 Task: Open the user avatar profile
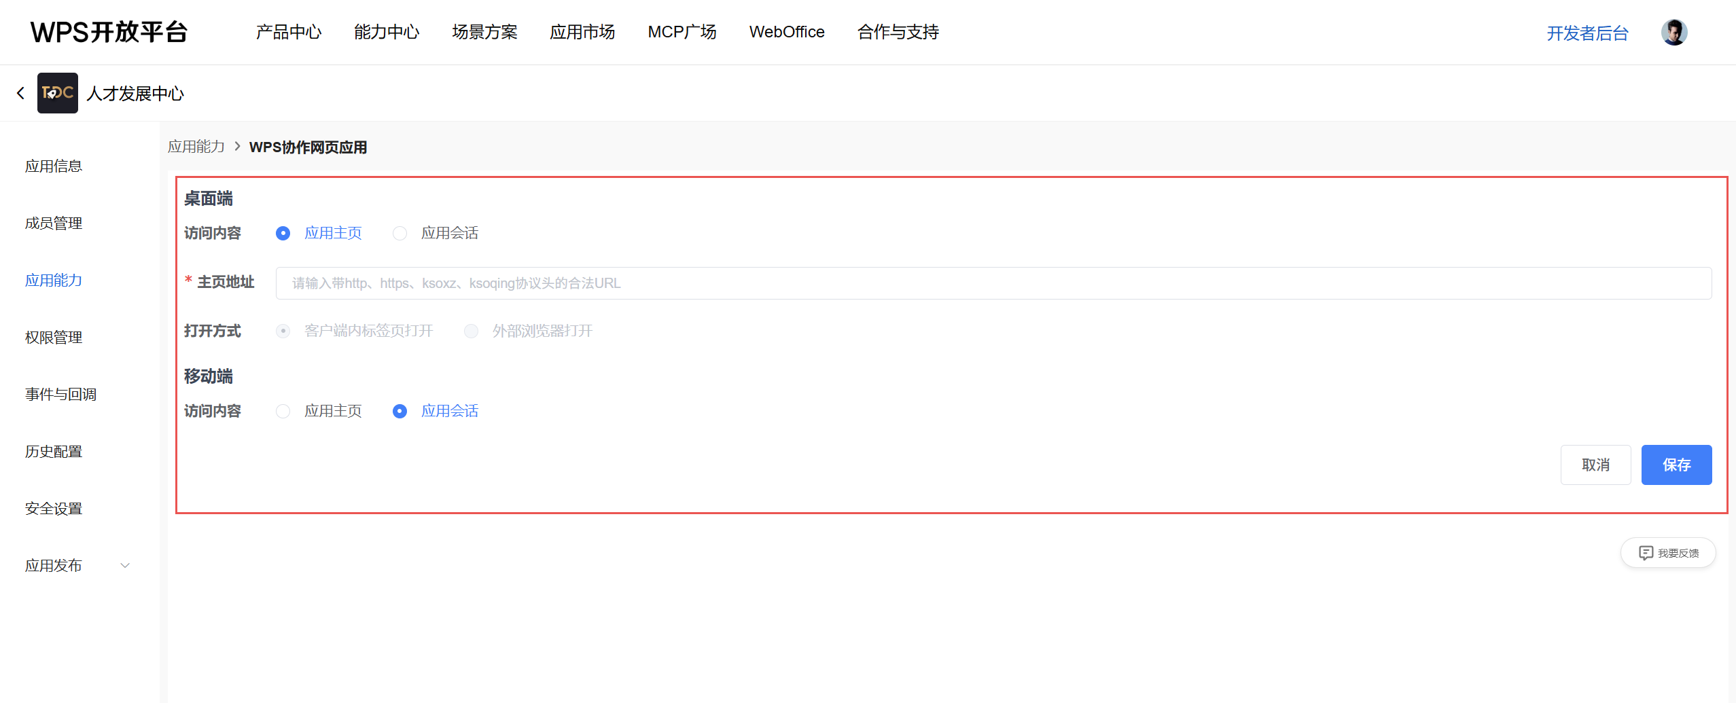1673,32
